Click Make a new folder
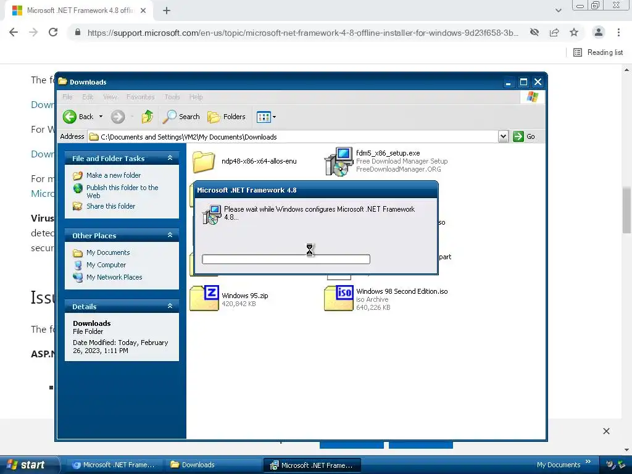Image resolution: width=632 pixels, height=474 pixels. pyautogui.click(x=114, y=175)
